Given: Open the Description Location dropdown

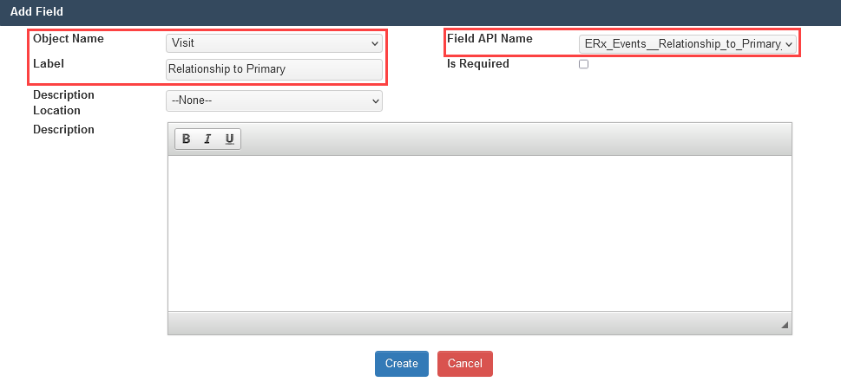Looking at the screenshot, I should [273, 100].
